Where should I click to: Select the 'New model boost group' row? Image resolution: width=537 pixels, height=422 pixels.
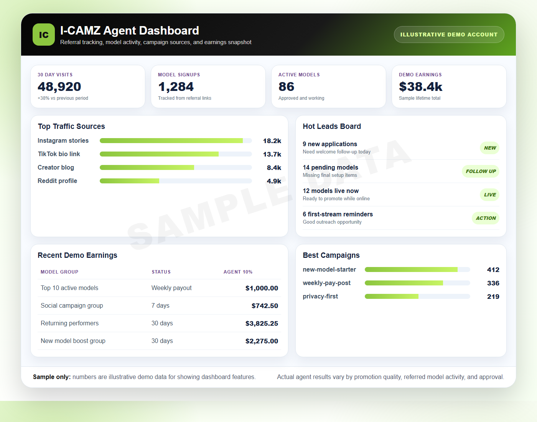tap(159, 341)
